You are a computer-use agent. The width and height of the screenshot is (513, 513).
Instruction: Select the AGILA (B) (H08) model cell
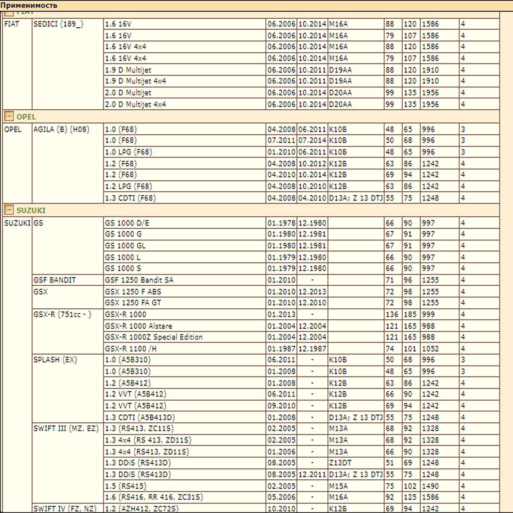[x=61, y=130]
